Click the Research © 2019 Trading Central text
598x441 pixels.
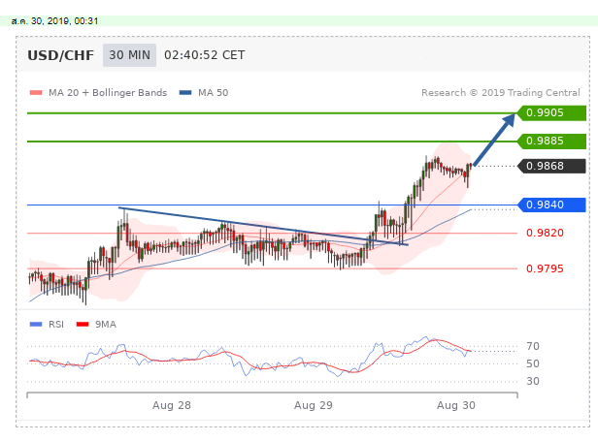500,92
